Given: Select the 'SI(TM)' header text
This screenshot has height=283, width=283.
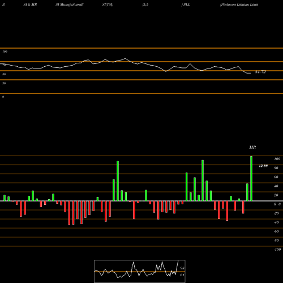Looking at the screenshot, I should (108, 5).
